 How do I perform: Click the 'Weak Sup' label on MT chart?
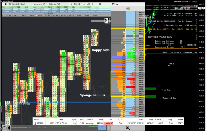pyautogui.click(x=166, y=90)
